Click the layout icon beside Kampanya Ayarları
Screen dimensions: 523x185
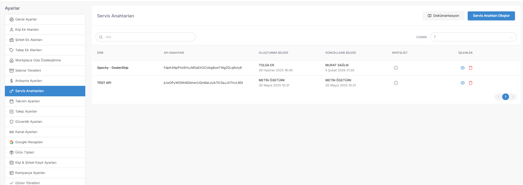pos(11,173)
